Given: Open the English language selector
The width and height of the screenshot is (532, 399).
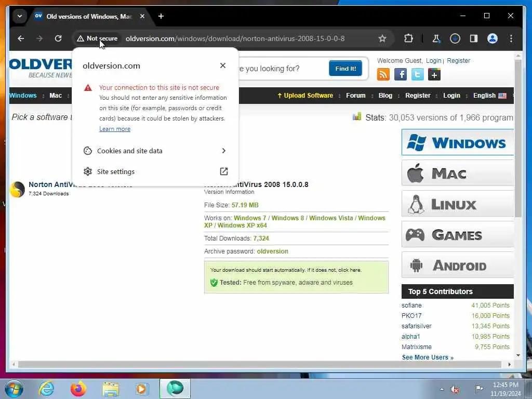Looking at the screenshot, I should click(x=489, y=96).
